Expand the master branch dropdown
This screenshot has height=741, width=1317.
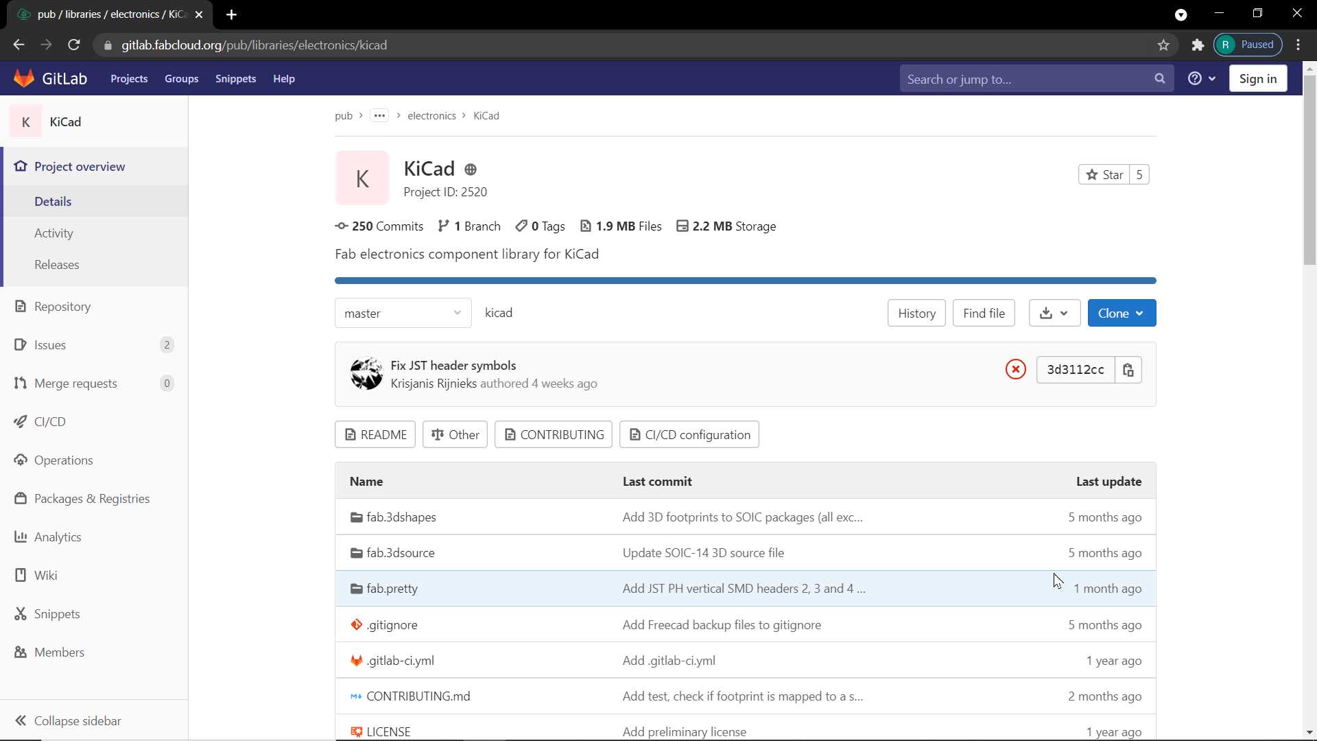pyautogui.click(x=403, y=313)
